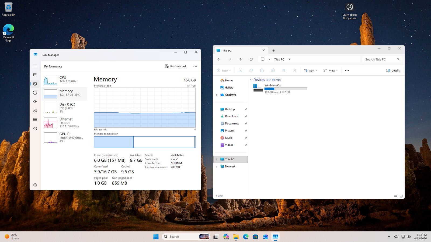Open Task Manager hamburger navigation menu
Viewport: 431px width, 242px height.
tap(35, 66)
